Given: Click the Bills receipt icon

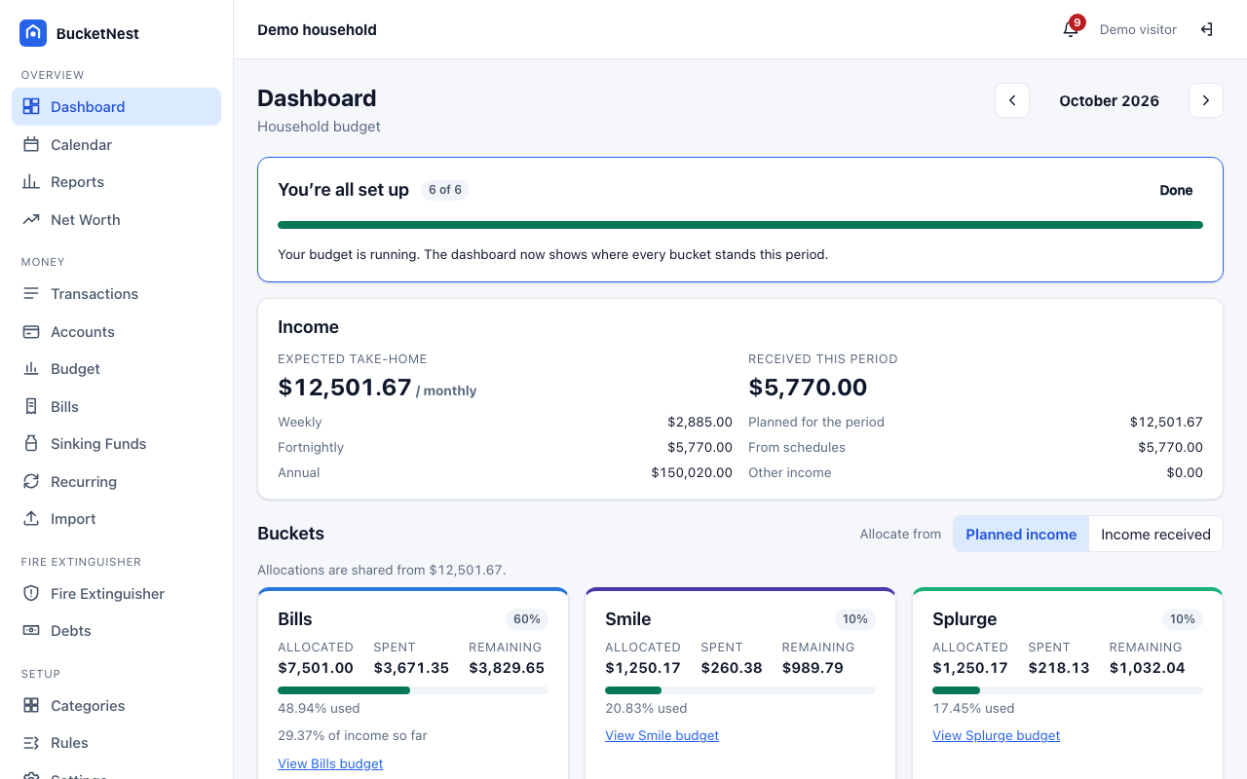Looking at the screenshot, I should pyautogui.click(x=31, y=407).
